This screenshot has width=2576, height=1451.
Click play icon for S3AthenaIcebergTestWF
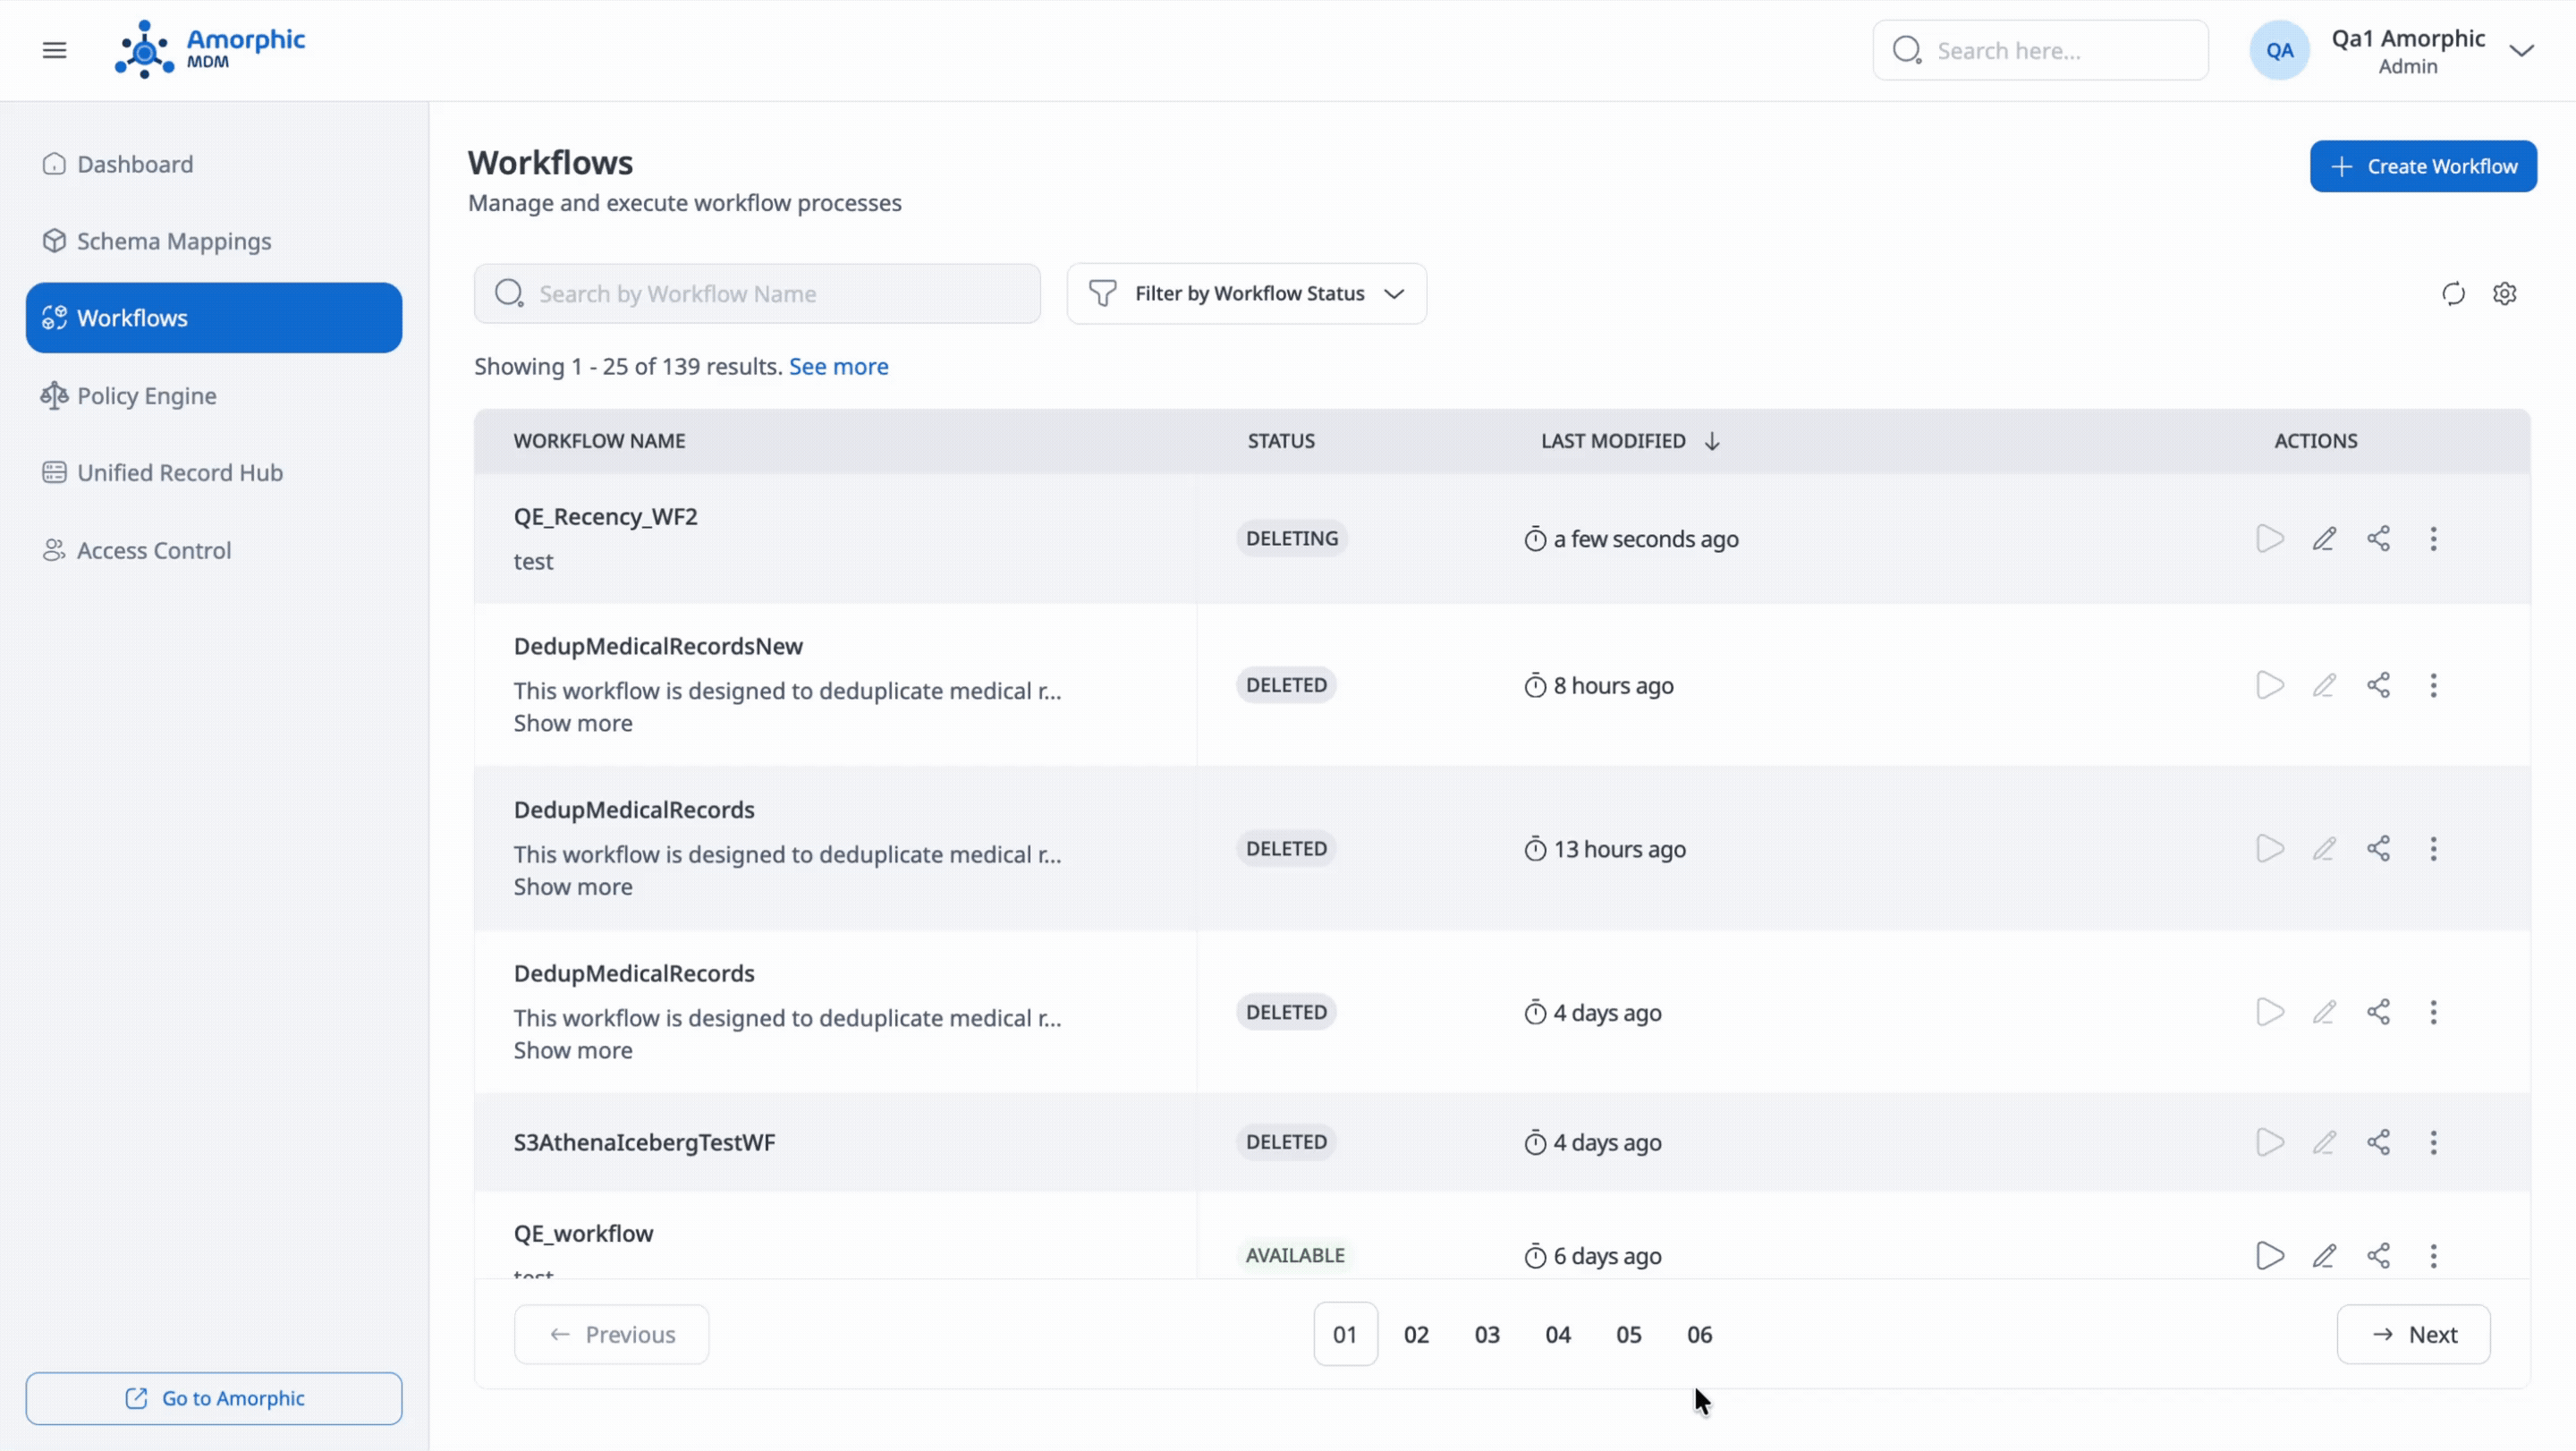click(x=2269, y=1142)
